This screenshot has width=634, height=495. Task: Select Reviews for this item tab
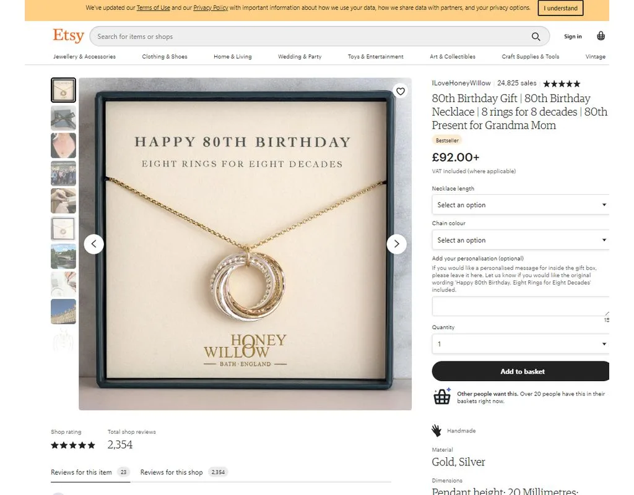pyautogui.click(x=82, y=472)
